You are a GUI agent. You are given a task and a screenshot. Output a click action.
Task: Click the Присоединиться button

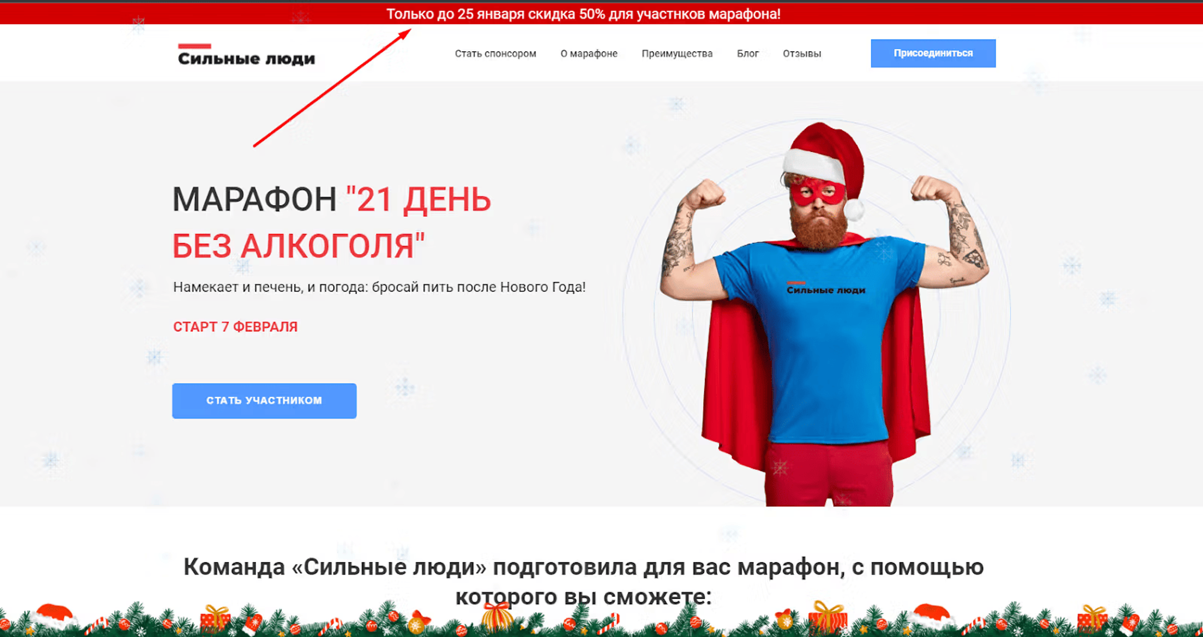[x=933, y=53]
